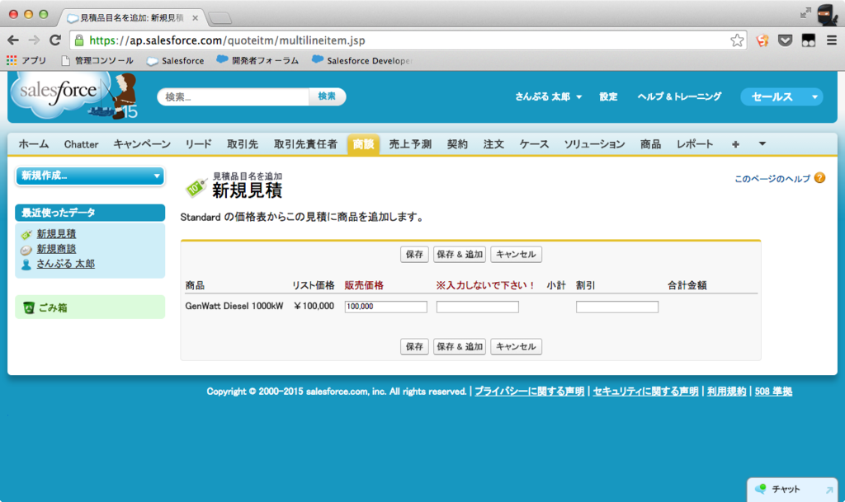Click the plus icon for all tabs
Viewport: 845px width, 502px height.
click(x=735, y=144)
